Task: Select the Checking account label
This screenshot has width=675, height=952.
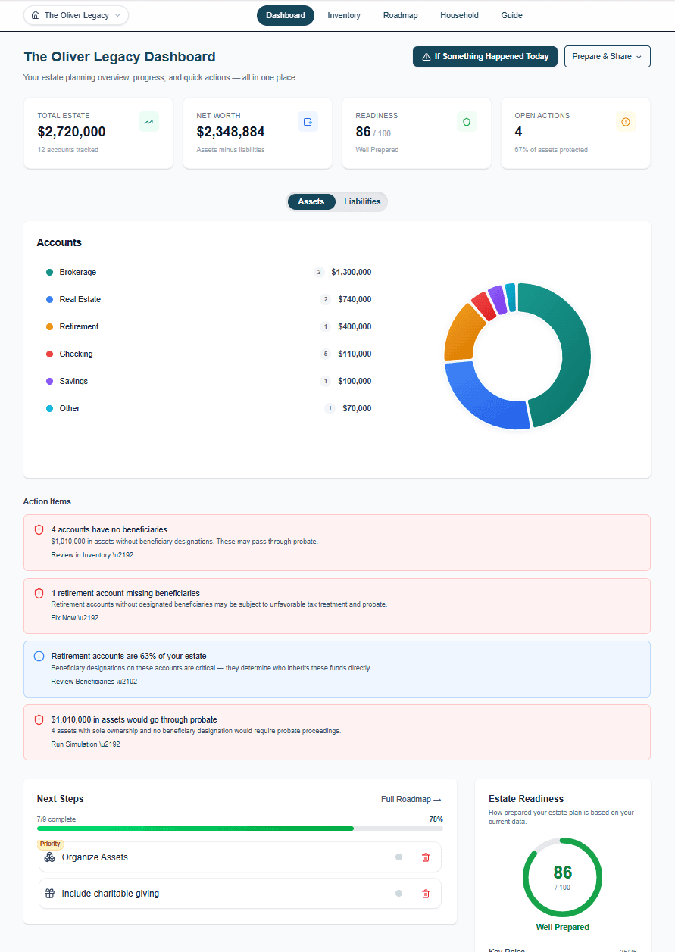Action: coord(77,354)
